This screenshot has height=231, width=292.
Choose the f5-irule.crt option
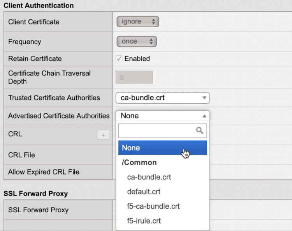[144, 221]
